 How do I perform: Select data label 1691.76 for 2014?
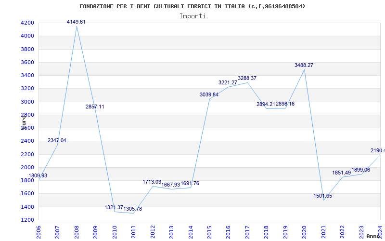click(190, 184)
